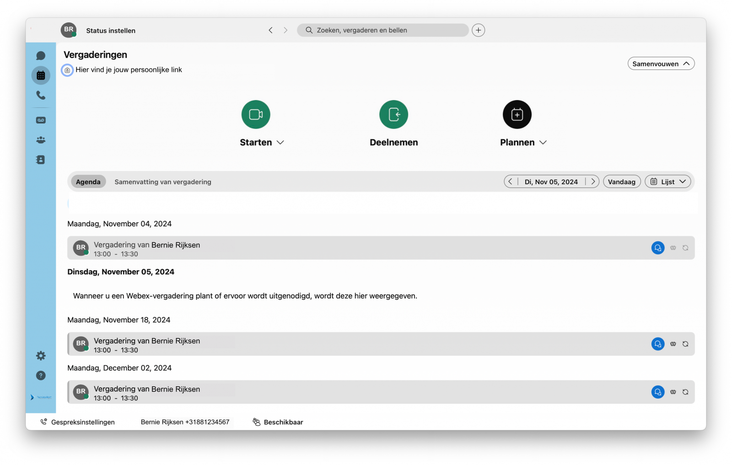Open the Teams icon in sidebar
The height and width of the screenshot is (465, 732).
tap(41, 140)
